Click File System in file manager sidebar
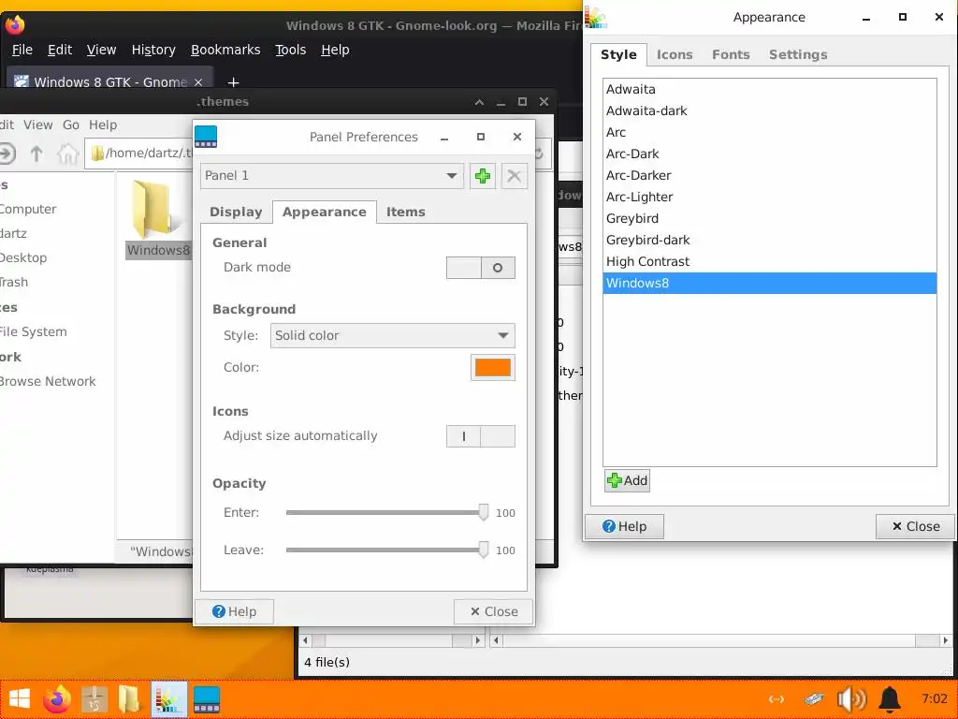 [x=33, y=332]
